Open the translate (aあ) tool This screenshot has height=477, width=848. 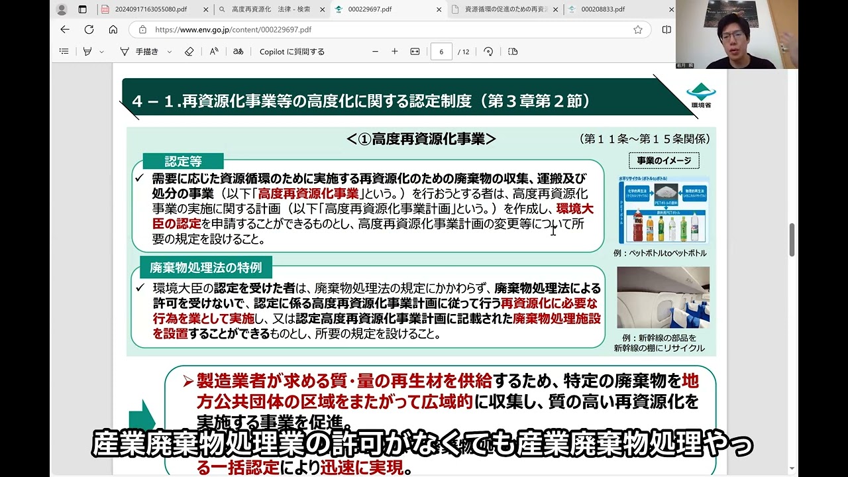pos(238,52)
